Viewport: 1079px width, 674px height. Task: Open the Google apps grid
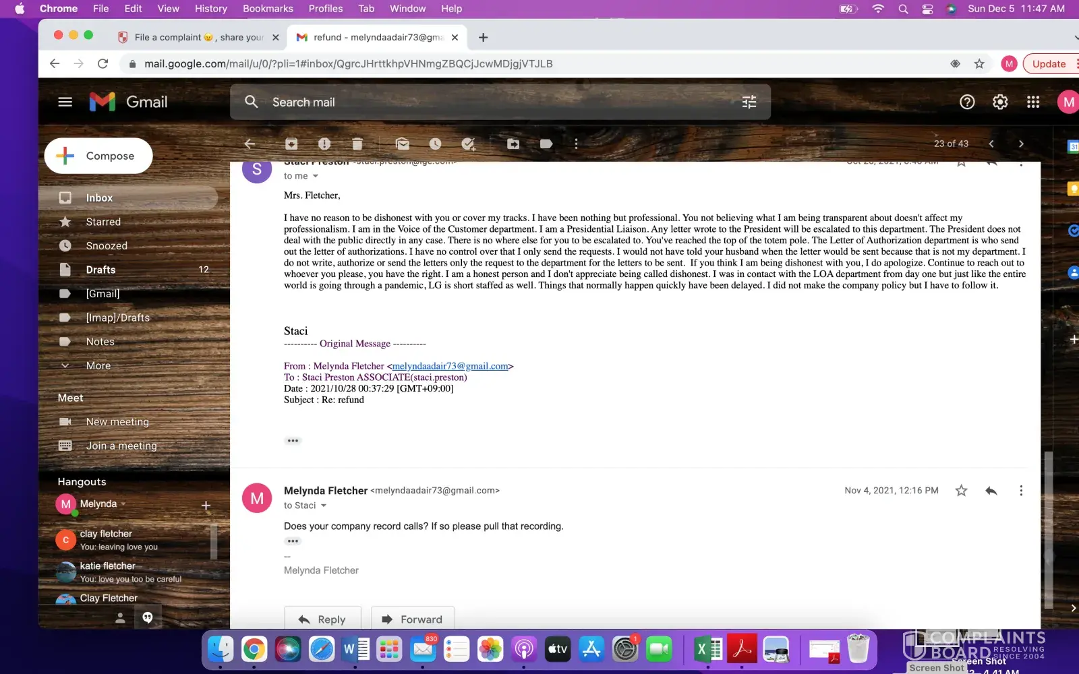(x=1033, y=102)
